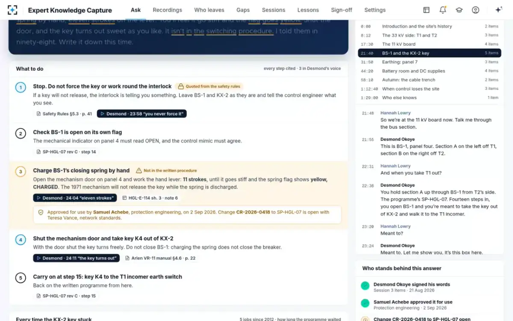Open the lessons graduation cap icon
The image size is (513, 321).
click(459, 10)
